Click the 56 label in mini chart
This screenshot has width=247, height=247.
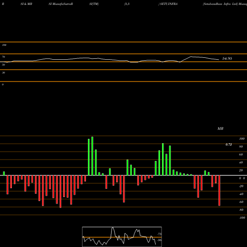point(160,240)
